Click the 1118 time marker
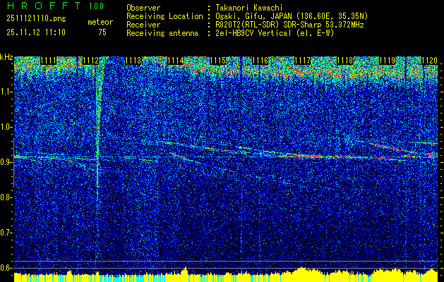 (x=345, y=61)
